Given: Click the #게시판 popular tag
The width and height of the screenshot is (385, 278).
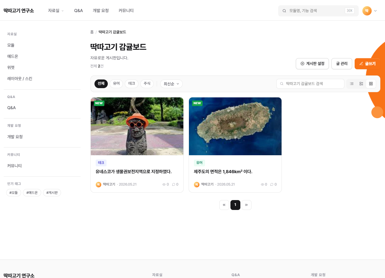Looking at the screenshot, I should [52, 193].
